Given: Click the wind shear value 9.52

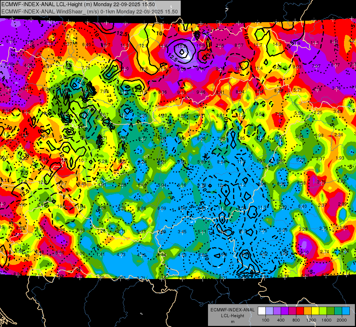Looking at the screenshot, I should click(x=260, y=114).
